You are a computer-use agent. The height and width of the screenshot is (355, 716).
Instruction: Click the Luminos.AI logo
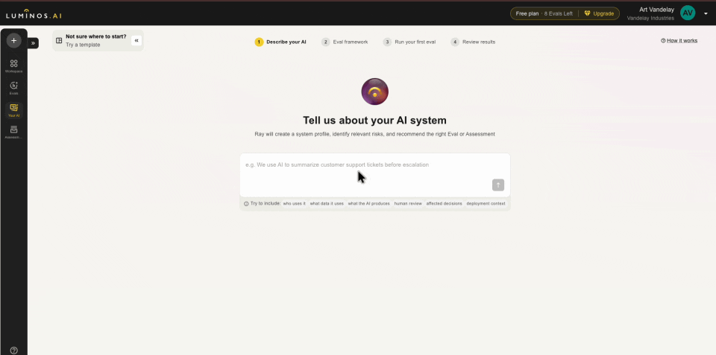(34, 15)
